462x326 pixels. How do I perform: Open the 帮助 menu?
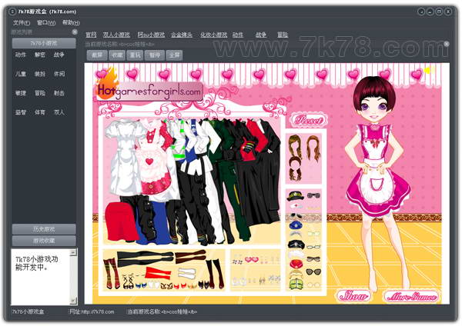point(71,22)
